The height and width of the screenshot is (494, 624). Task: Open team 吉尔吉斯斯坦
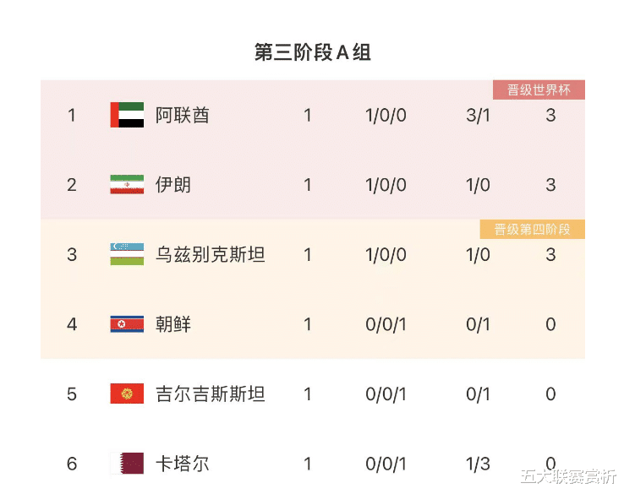pyautogui.click(x=211, y=394)
